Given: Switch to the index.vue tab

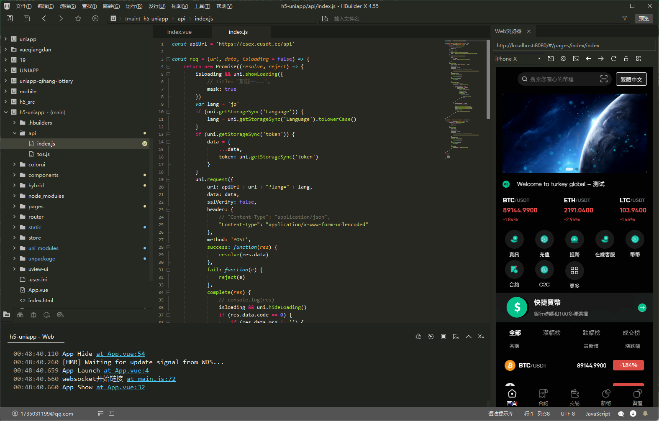Looking at the screenshot, I should (179, 32).
